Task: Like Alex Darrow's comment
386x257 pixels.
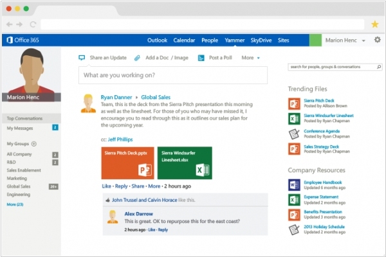Action: (x=152, y=230)
